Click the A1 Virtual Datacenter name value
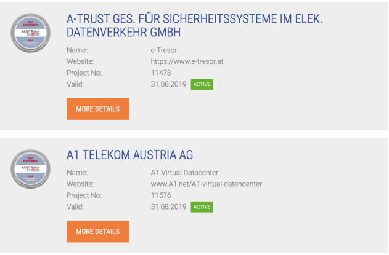This screenshot has width=389, height=255. click(184, 173)
